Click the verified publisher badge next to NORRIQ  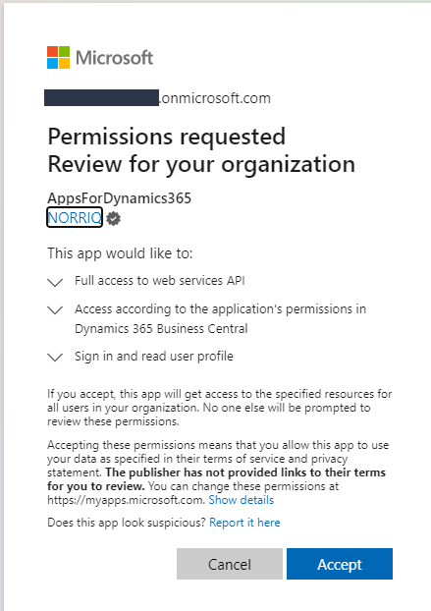point(113,218)
